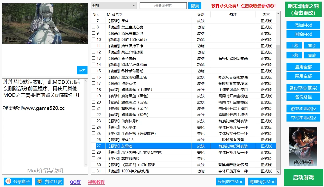Click the share box icon
Viewport: 324px width, 187px height.
pyautogui.click(x=8, y=181)
